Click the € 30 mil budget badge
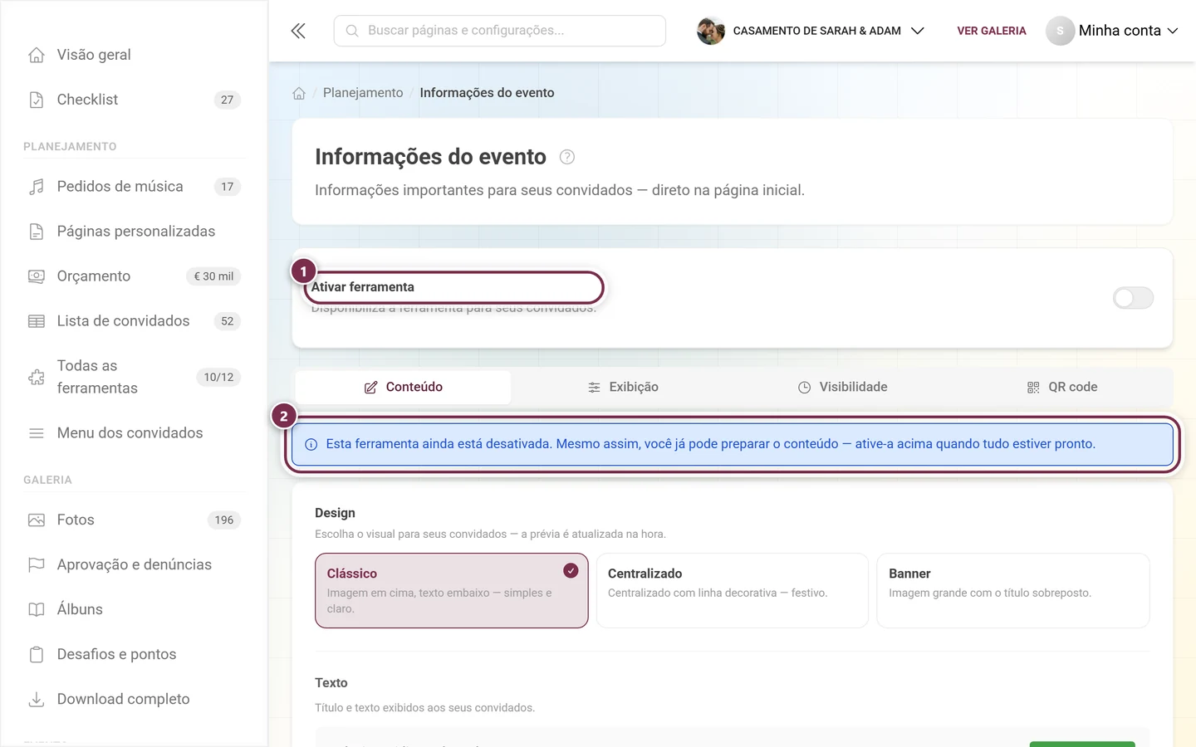 tap(213, 276)
